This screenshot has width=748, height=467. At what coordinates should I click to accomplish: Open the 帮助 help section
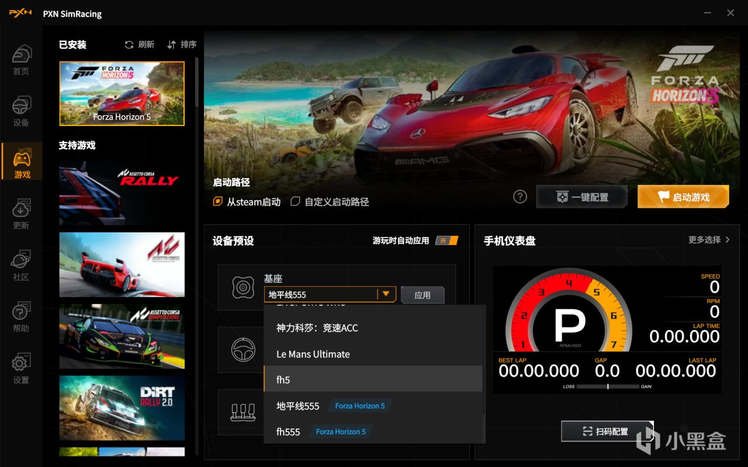(x=21, y=317)
